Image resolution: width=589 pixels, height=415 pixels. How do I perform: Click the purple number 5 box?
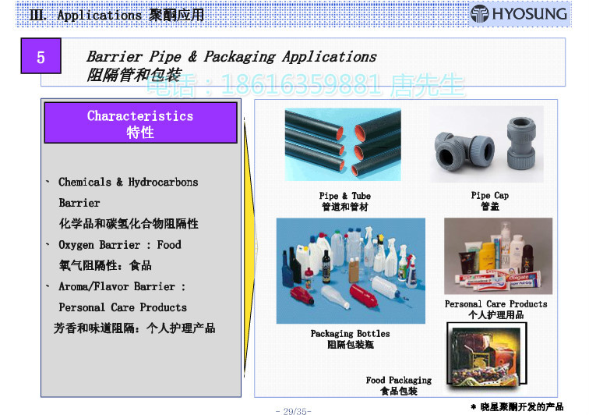click(41, 55)
